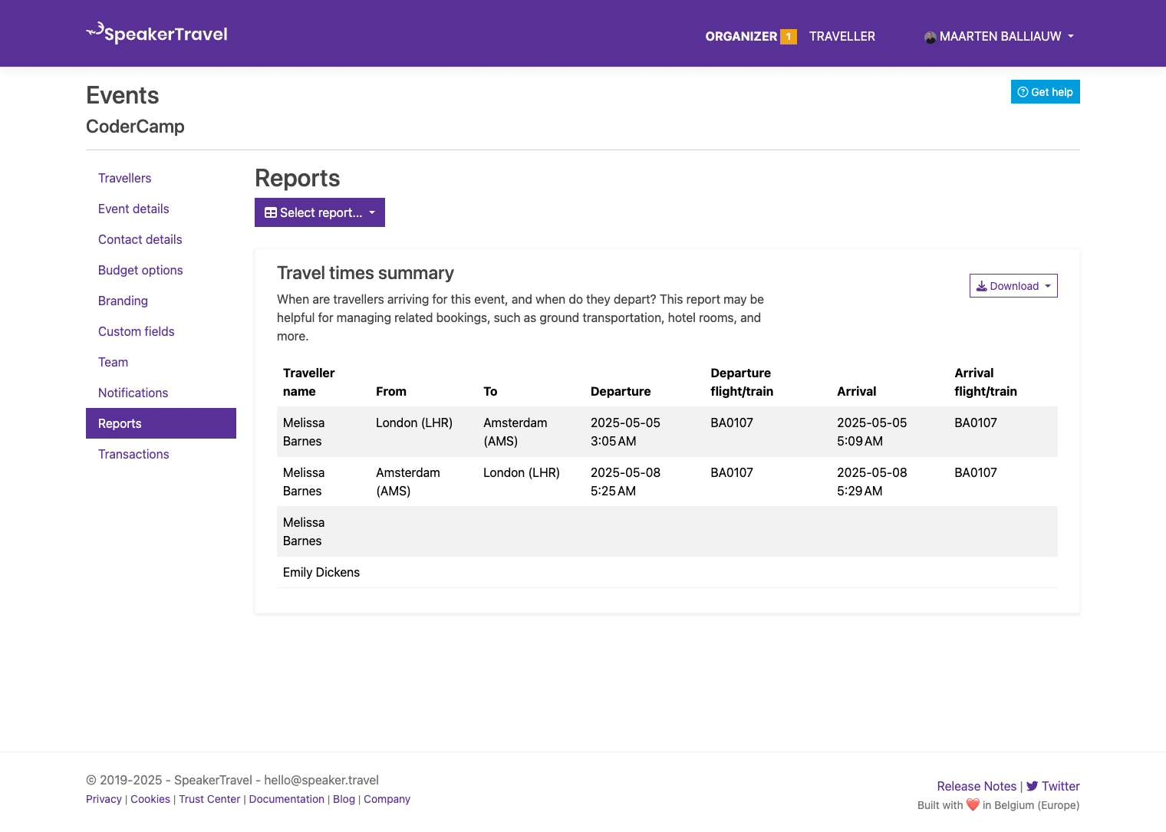The height and width of the screenshot is (832, 1166).
Task: Open Release Notes link in footer
Action: point(976,786)
